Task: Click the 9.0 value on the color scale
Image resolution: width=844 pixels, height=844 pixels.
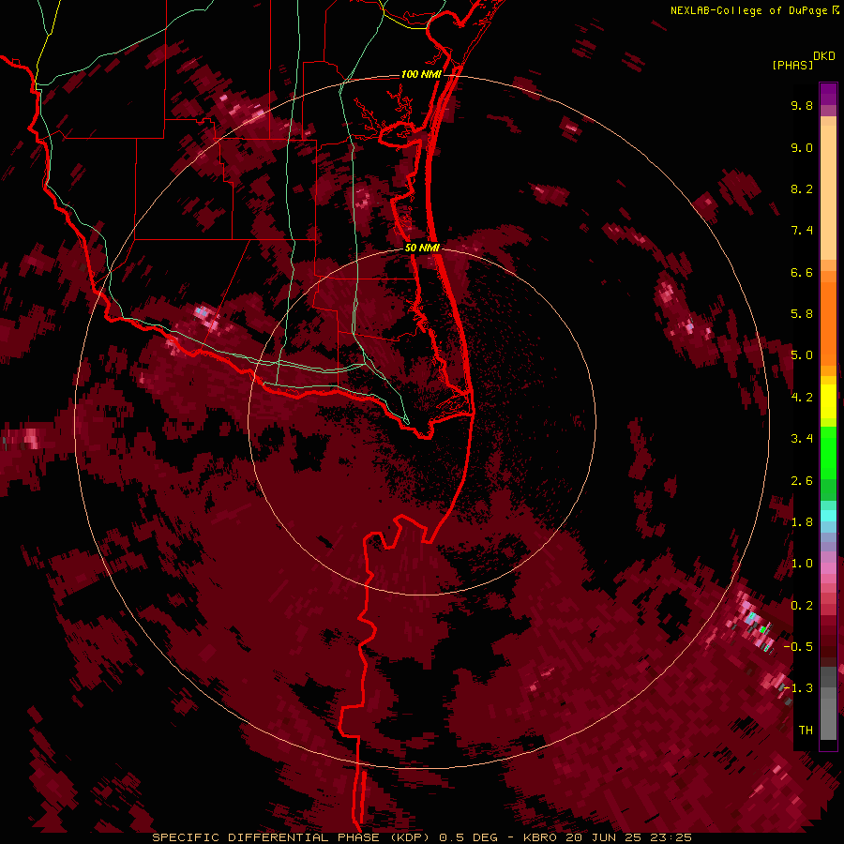Action: coord(802,147)
